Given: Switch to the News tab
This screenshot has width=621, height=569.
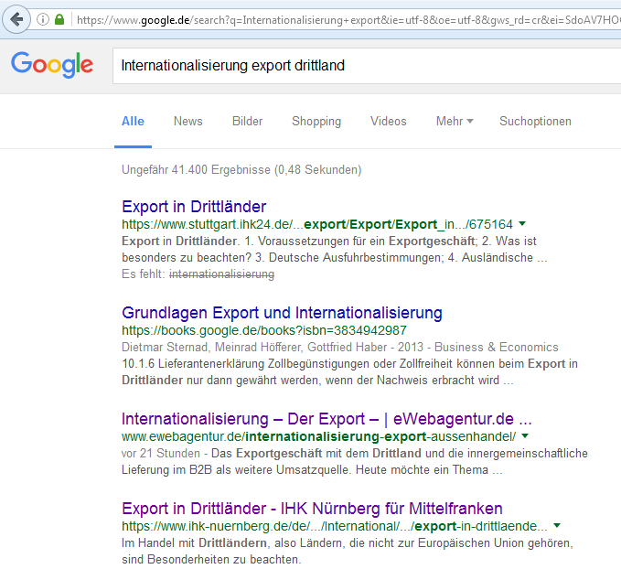Looking at the screenshot, I should pyautogui.click(x=188, y=122).
